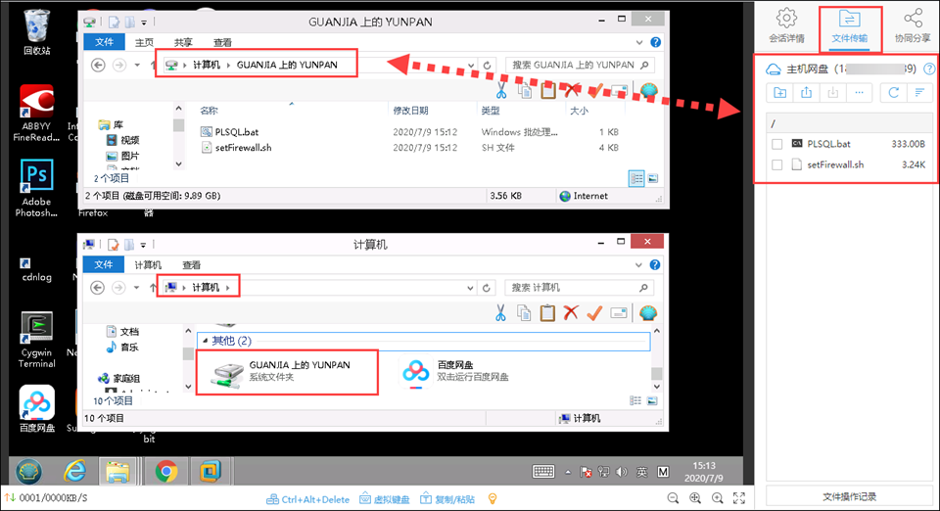Open the 共享 ribbon tab in YUNPAN window
940x511 pixels.
point(183,42)
